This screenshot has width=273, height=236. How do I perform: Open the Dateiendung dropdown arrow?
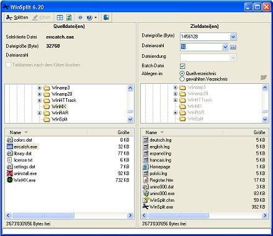[x=233, y=58]
